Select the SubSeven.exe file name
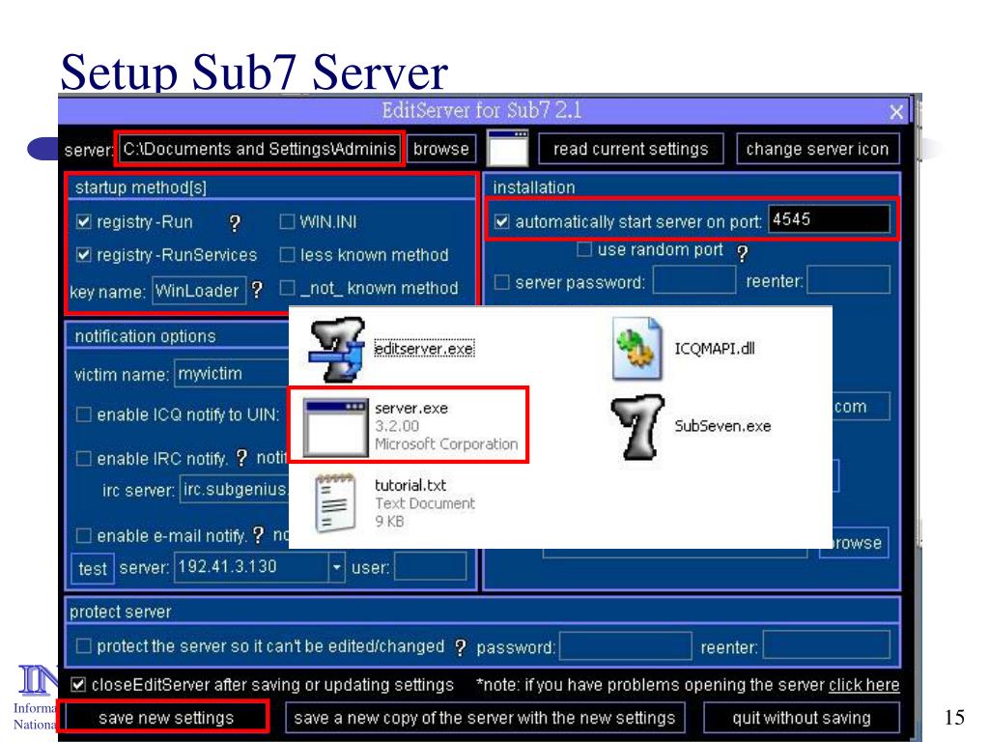The width and height of the screenshot is (989, 742). click(722, 426)
